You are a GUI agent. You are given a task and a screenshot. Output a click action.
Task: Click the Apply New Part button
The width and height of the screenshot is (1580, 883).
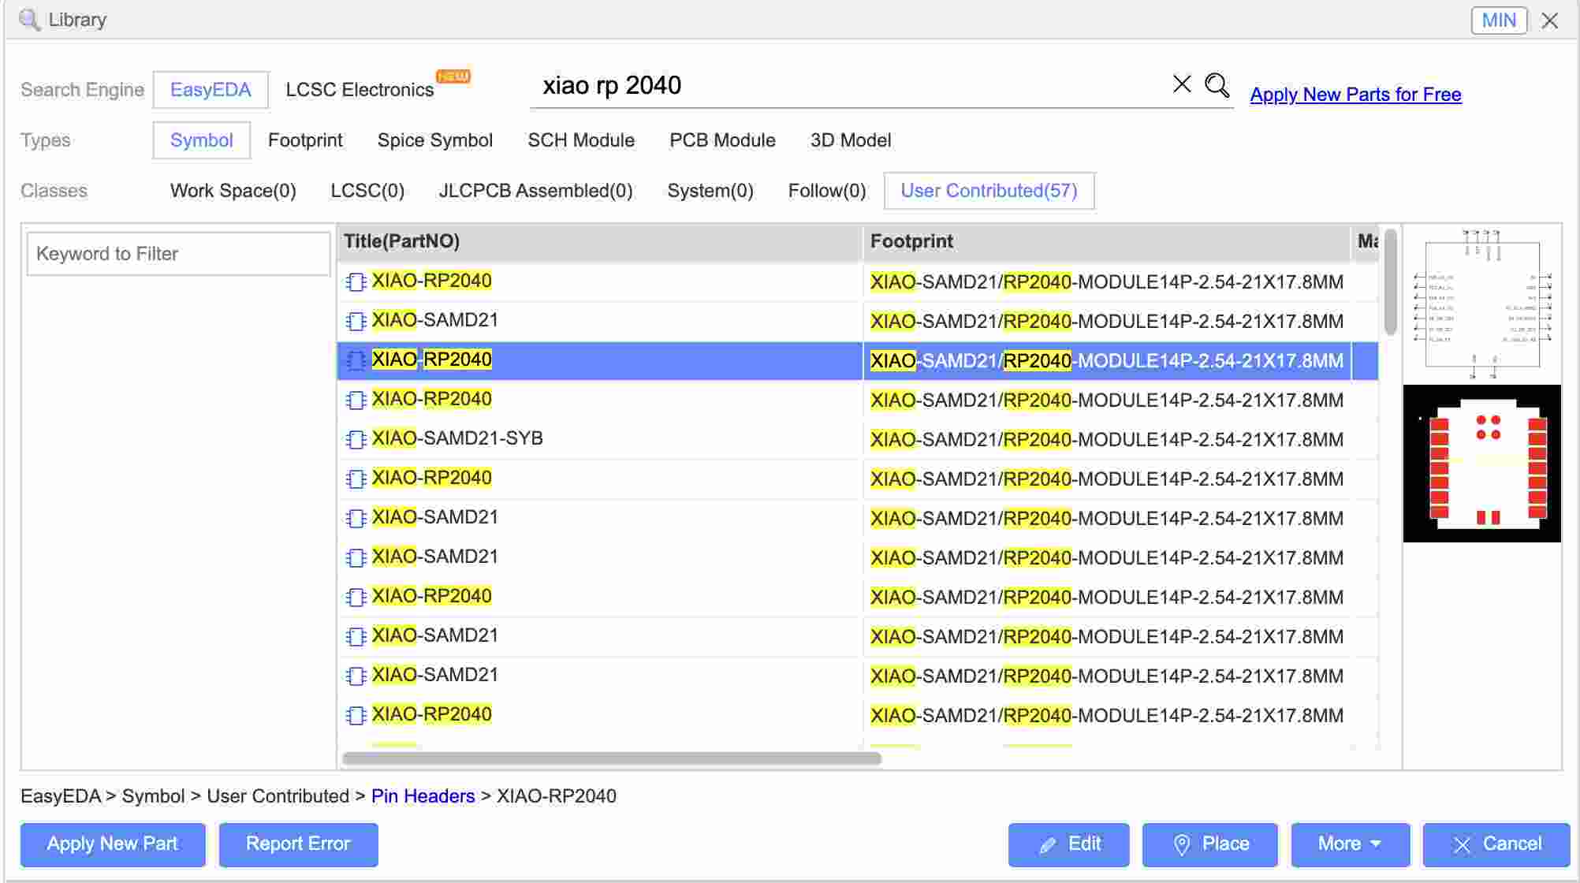point(113,844)
